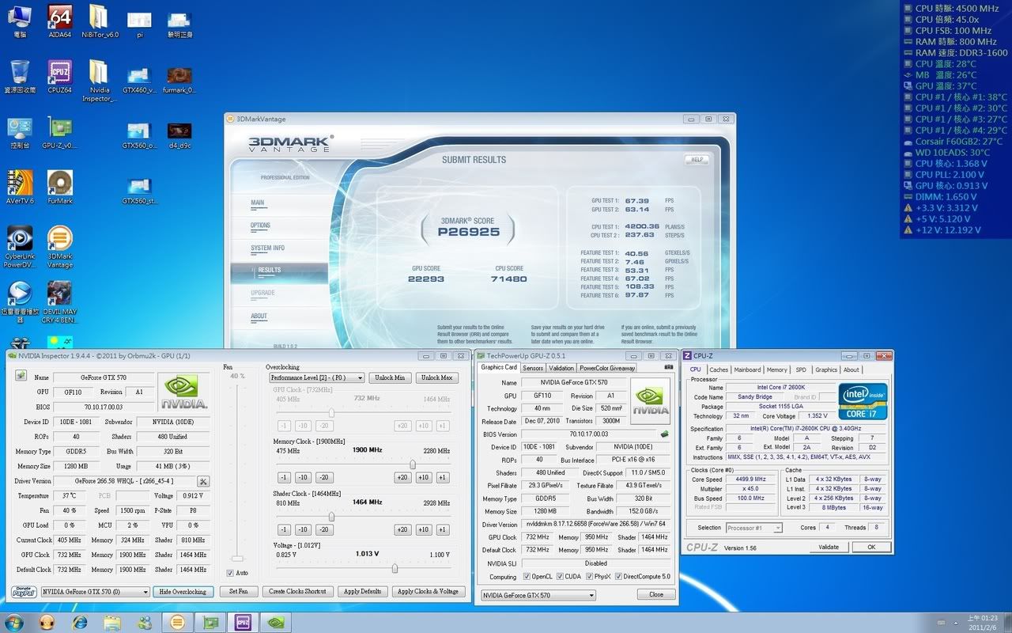This screenshot has width=1012, height=633.
Task: Click the driver profile settings wrench icon
Action: click(x=203, y=481)
